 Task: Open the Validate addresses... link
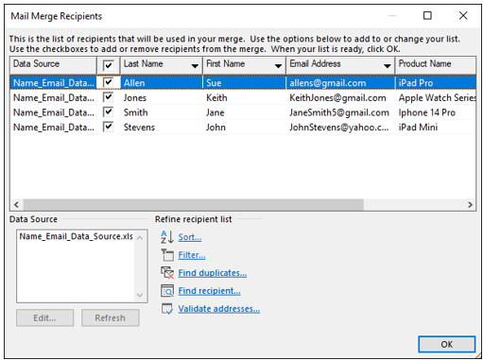click(219, 309)
